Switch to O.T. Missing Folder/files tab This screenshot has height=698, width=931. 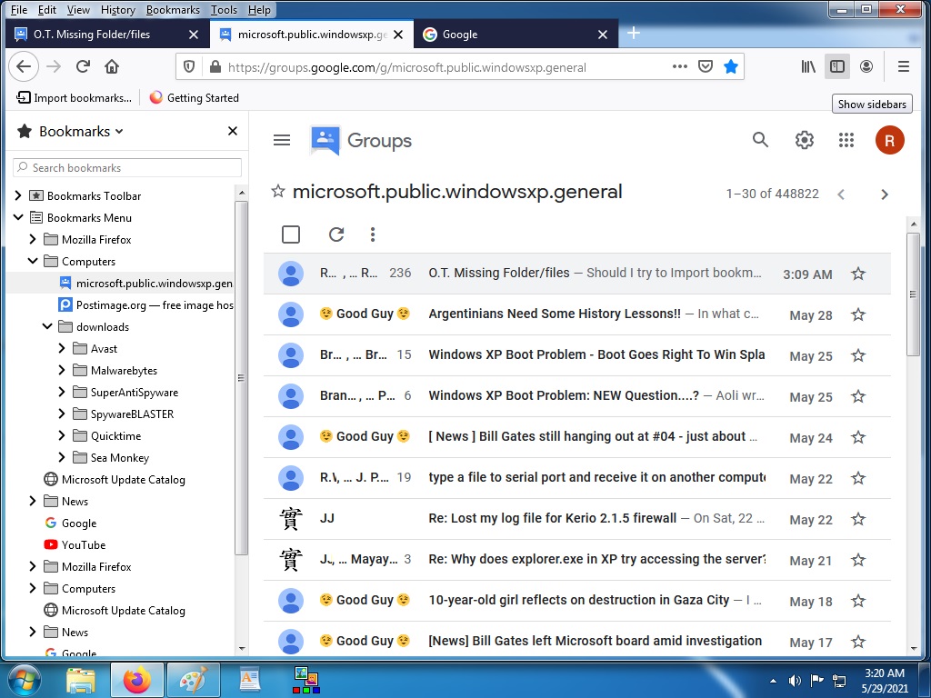coord(107,34)
